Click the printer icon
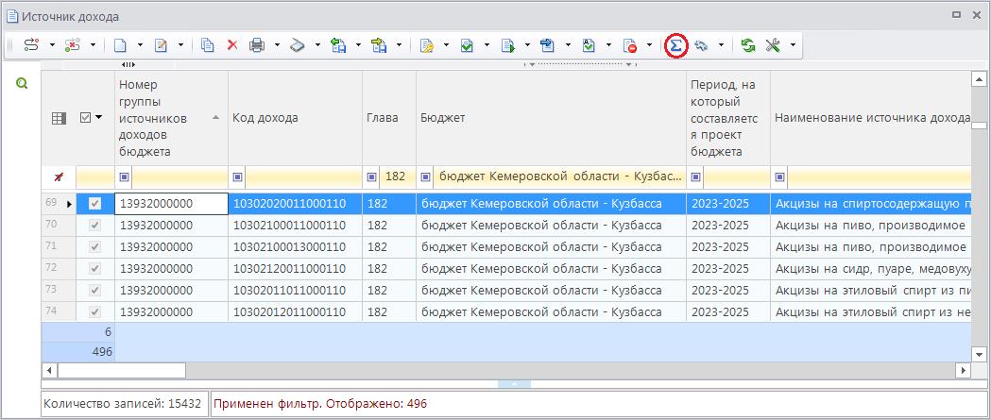991x420 pixels. [257, 45]
